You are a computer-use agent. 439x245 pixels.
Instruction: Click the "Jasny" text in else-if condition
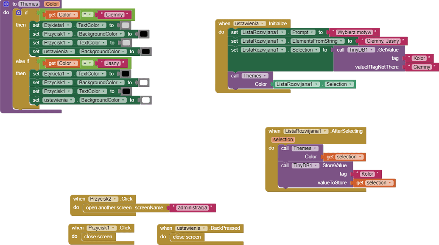112,63
